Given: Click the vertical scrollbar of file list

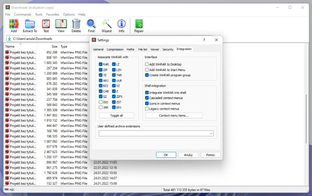Looking at the screenshot, I should tap(306, 119).
